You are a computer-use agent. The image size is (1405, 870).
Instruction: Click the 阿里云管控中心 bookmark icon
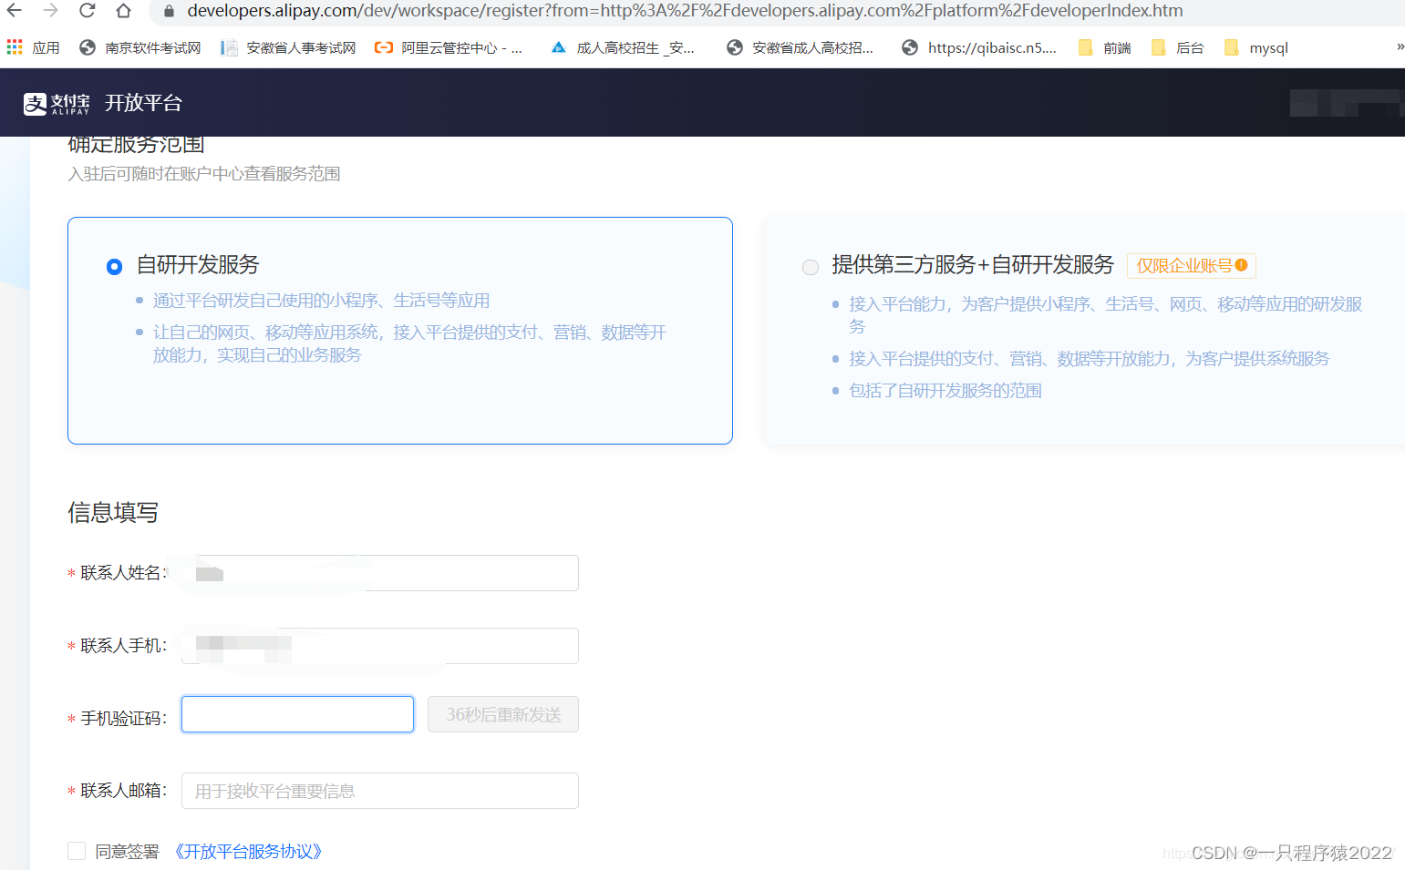click(384, 47)
